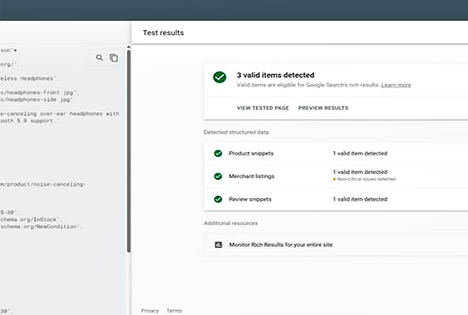
Task: Click the Product snippets check icon
Action: 218,154
